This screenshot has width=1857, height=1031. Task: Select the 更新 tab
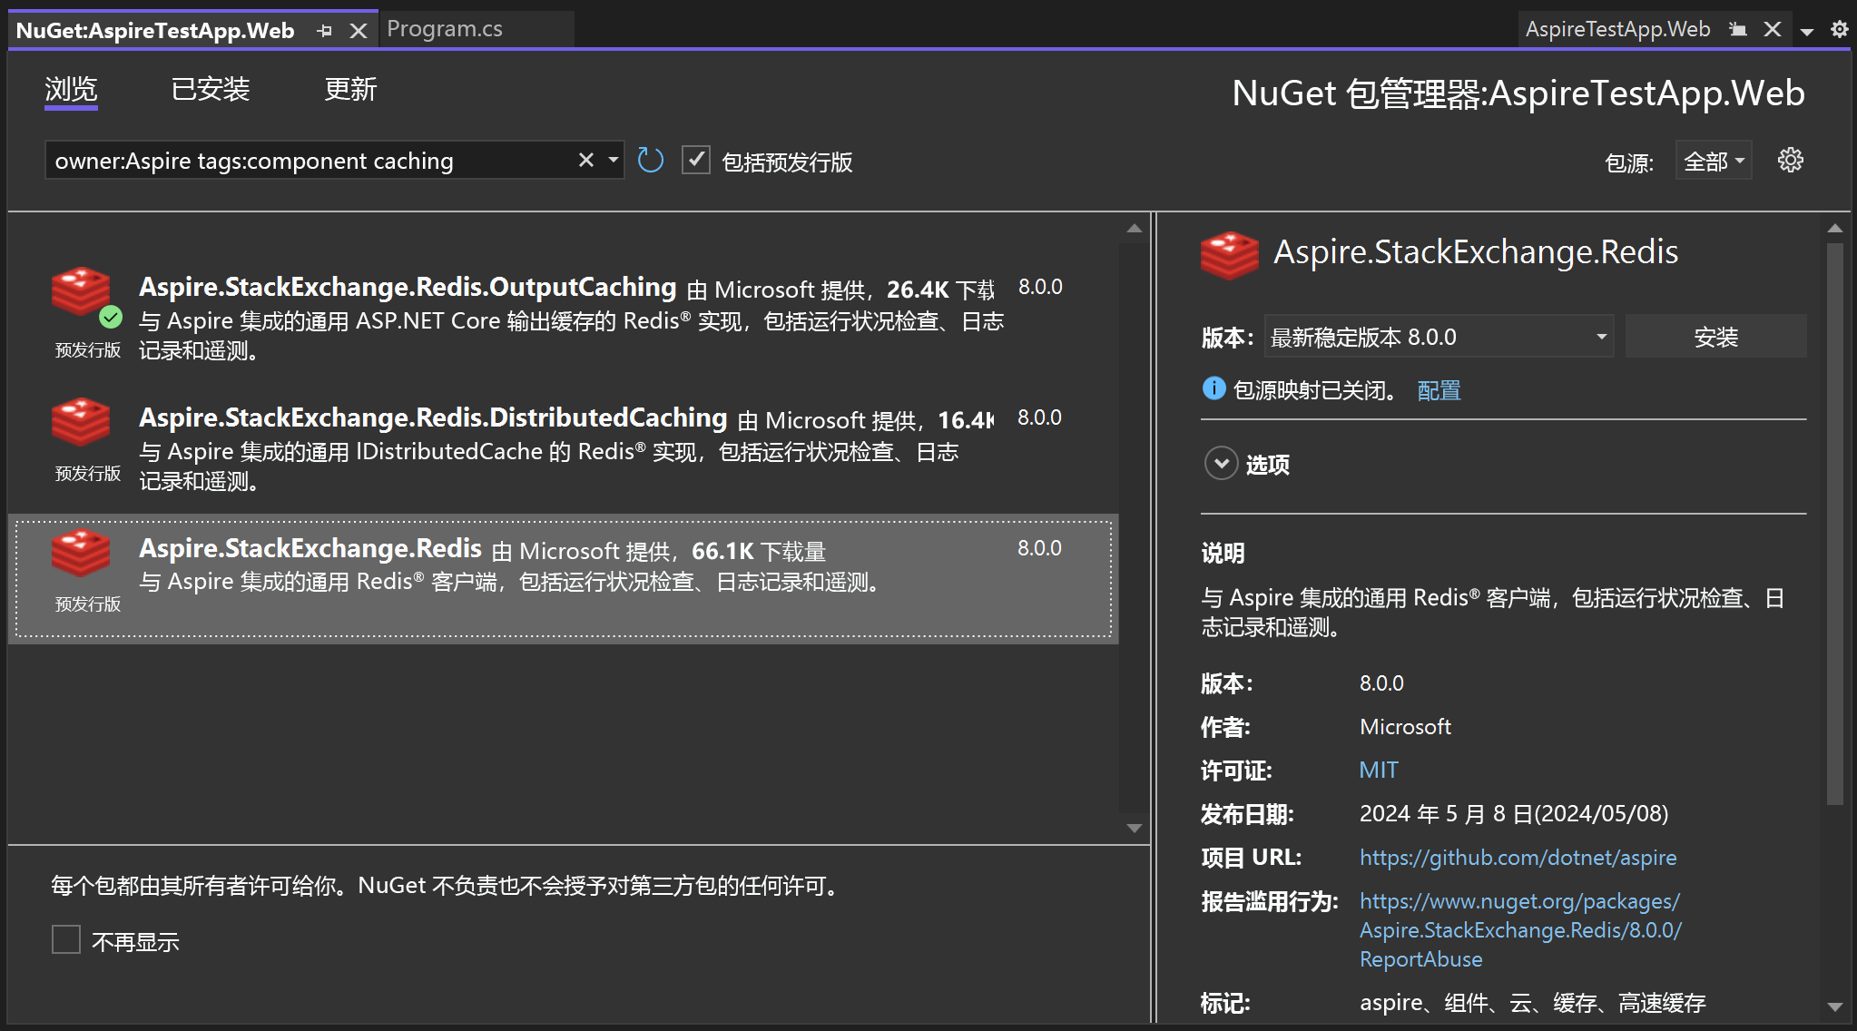tap(350, 90)
